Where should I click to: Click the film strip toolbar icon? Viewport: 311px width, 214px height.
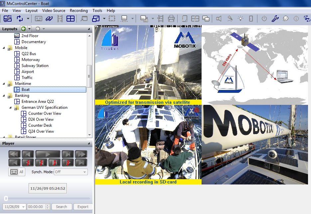60,19
